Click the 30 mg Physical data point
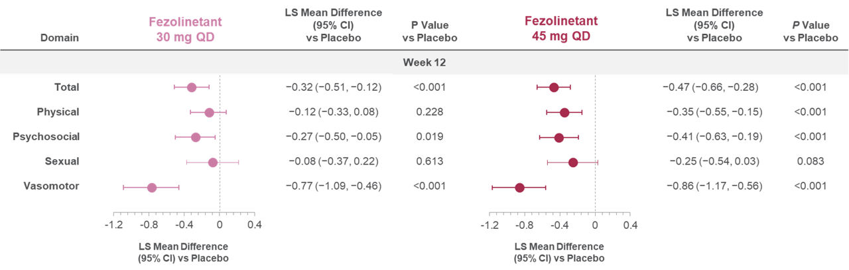Image resolution: width=849 pixels, height=270 pixels. click(210, 112)
